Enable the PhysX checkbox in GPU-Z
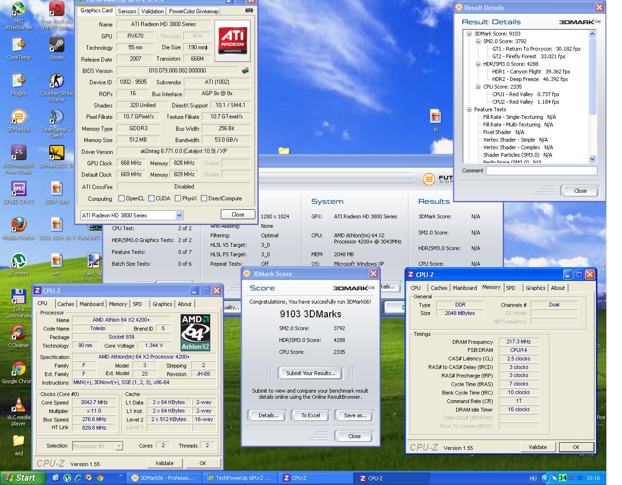The width and height of the screenshot is (622, 485). point(178,198)
